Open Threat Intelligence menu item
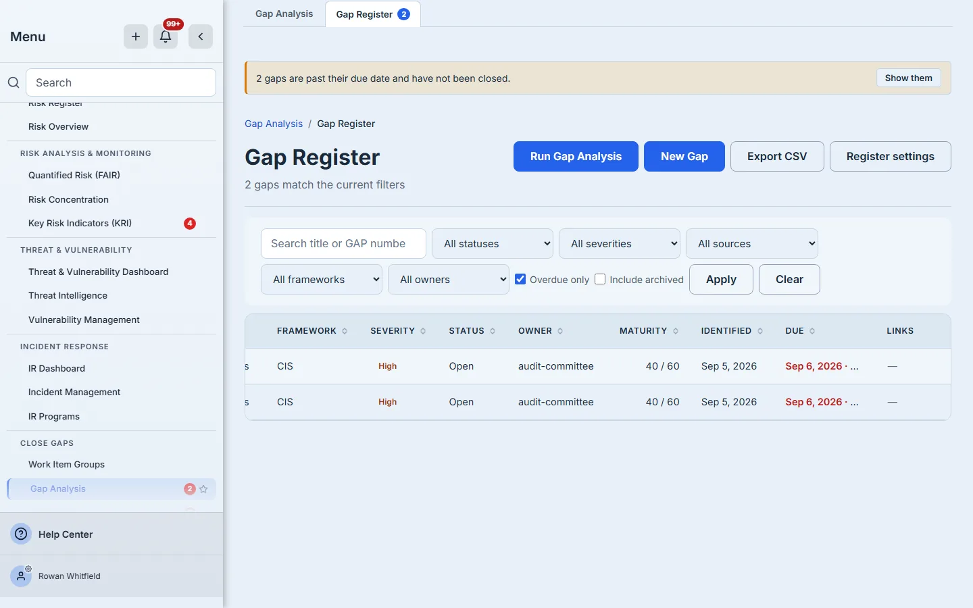Screen dimensions: 973x608 point(68,296)
